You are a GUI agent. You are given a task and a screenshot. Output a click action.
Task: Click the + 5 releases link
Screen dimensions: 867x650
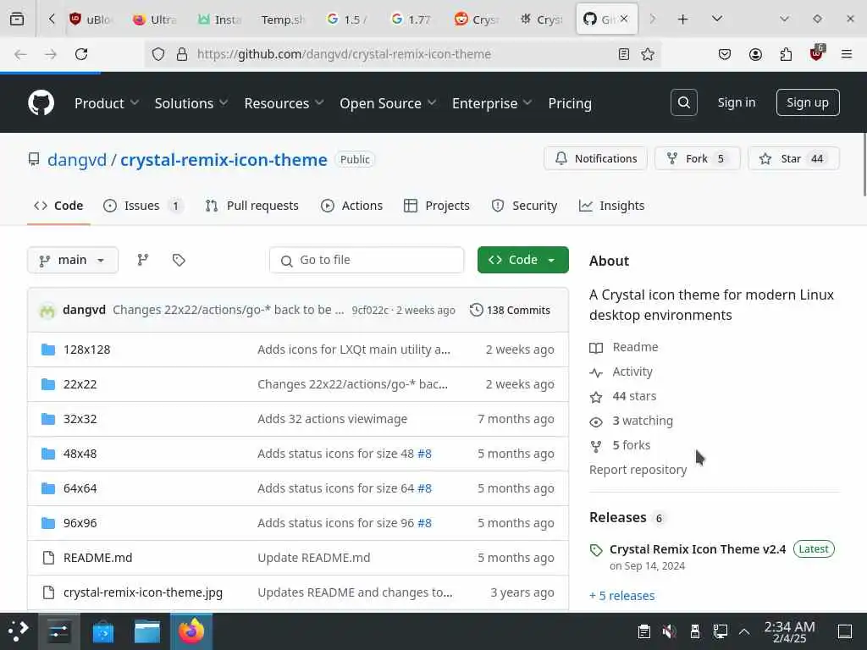click(622, 596)
